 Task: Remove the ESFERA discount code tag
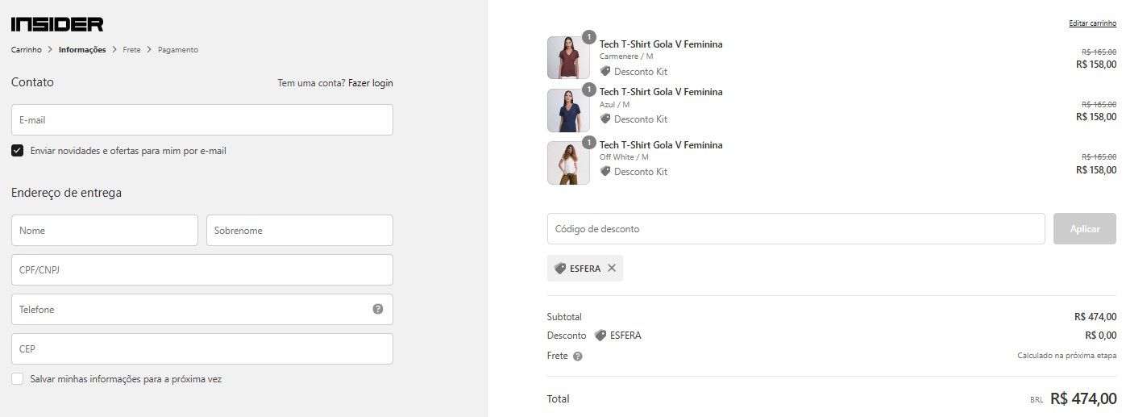[612, 269]
